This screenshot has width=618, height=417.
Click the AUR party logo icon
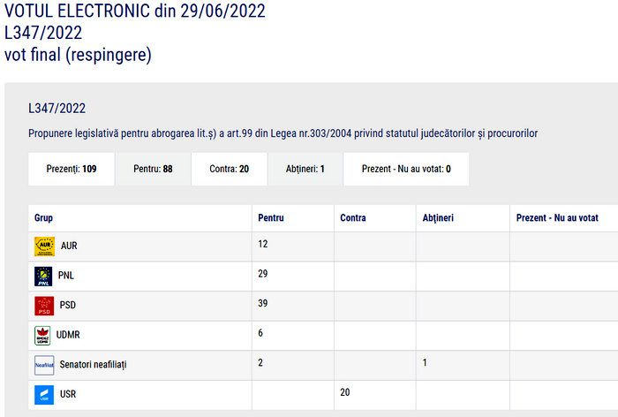pos(44,246)
